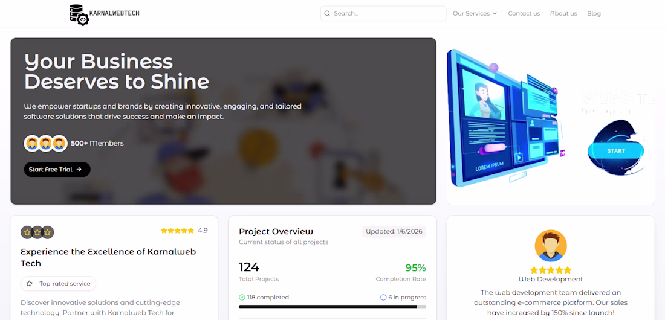Click the 124 Total Projects figure

coord(249,267)
